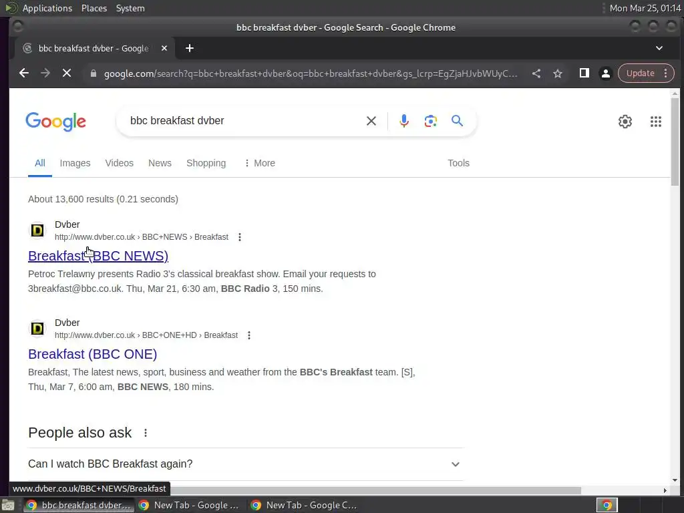Submit search with the magnifying glass icon

pyautogui.click(x=457, y=121)
